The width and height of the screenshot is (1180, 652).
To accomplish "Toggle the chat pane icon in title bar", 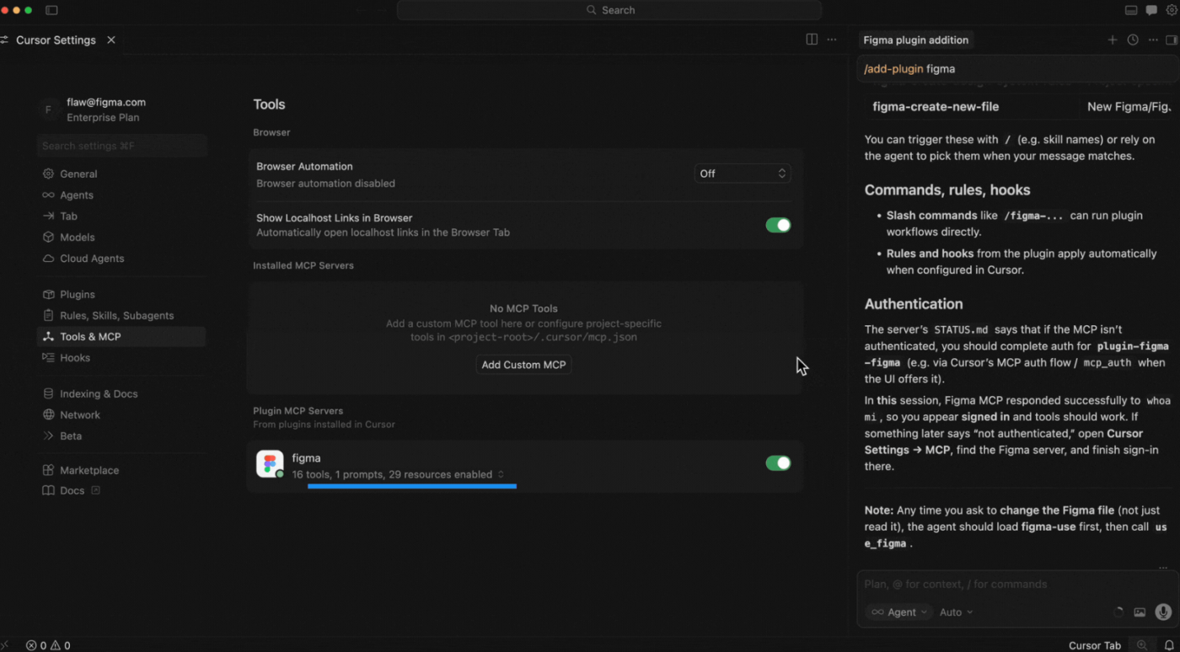I will point(1151,10).
